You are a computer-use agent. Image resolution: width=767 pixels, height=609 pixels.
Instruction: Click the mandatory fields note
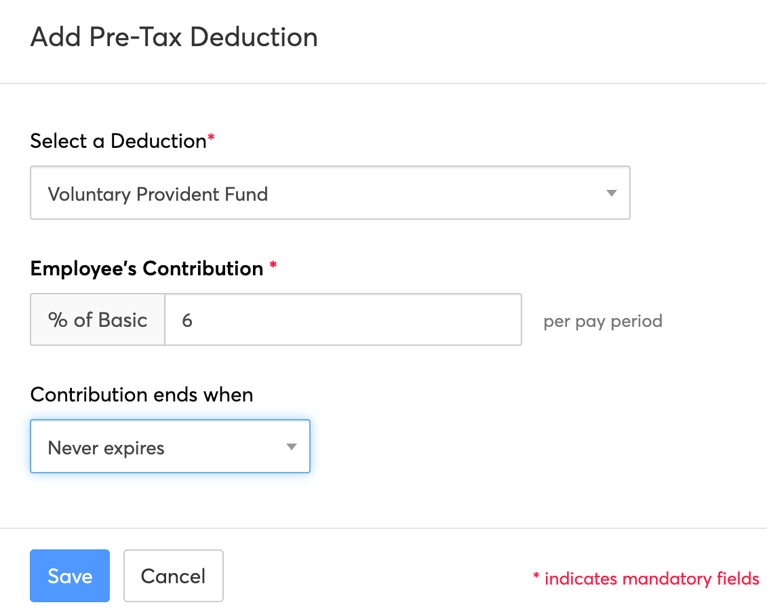click(x=646, y=578)
